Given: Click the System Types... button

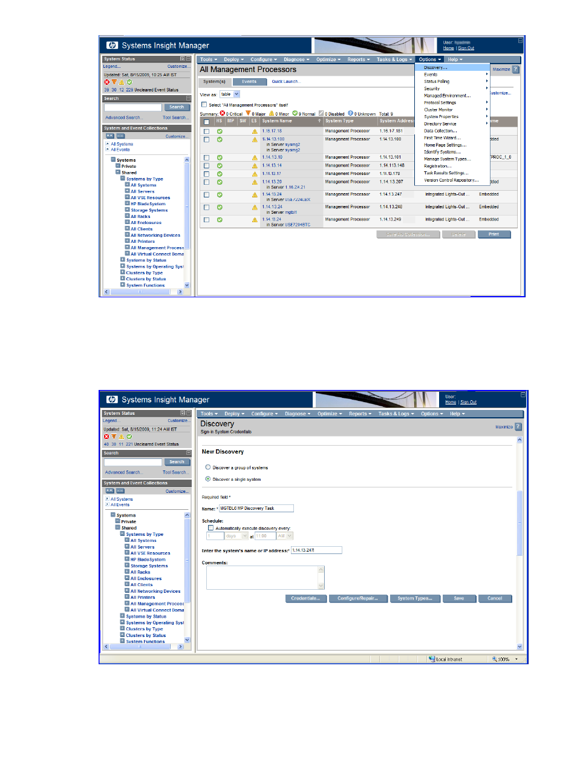Looking at the screenshot, I should (415, 598).
